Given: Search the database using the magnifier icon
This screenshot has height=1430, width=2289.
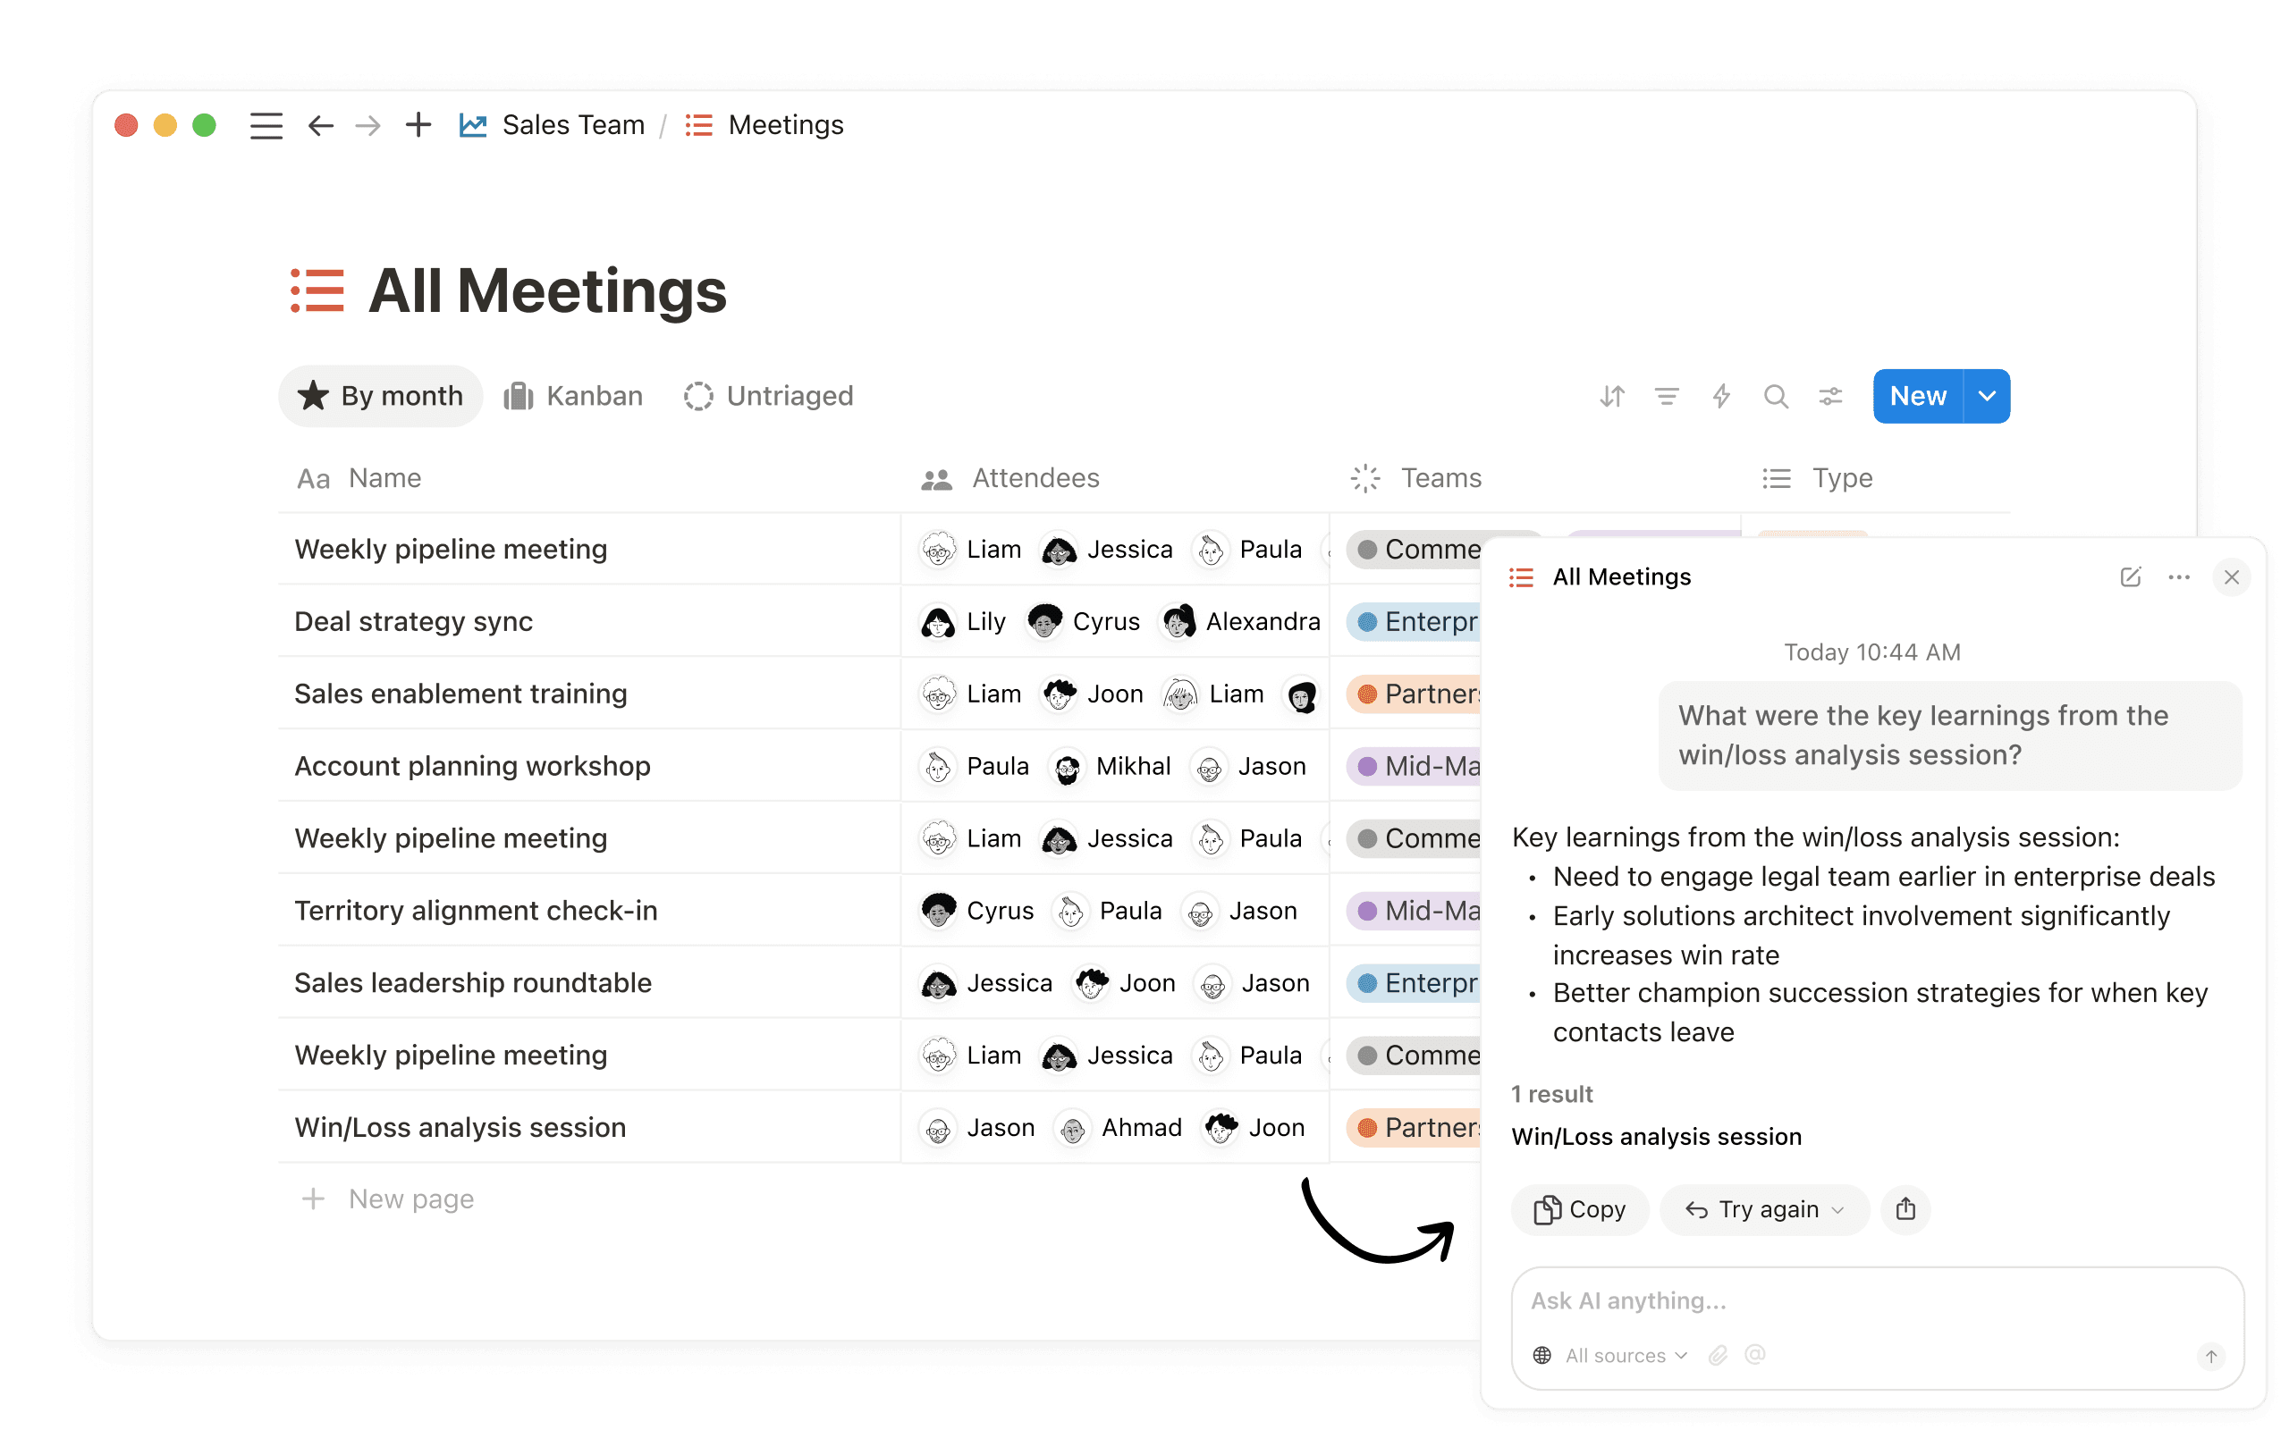Looking at the screenshot, I should click(1777, 396).
